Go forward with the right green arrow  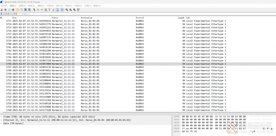click(x=42, y=10)
